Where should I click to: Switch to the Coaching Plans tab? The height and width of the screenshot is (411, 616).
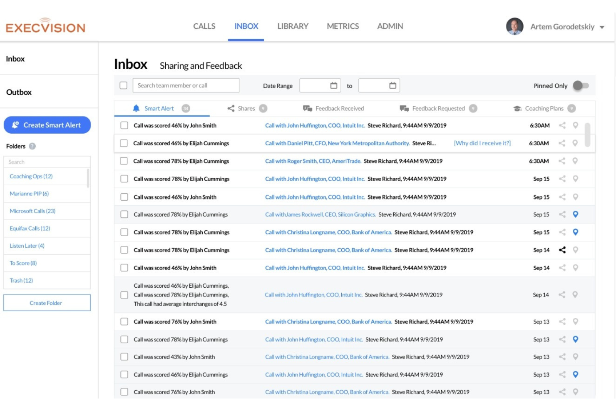tap(544, 108)
